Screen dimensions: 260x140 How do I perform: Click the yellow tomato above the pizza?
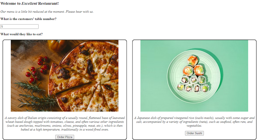57,45
